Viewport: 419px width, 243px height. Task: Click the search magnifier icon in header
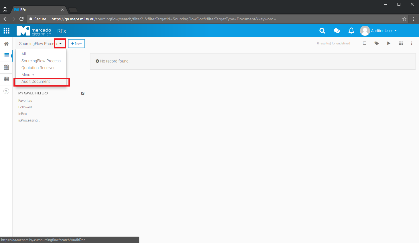[x=322, y=31]
